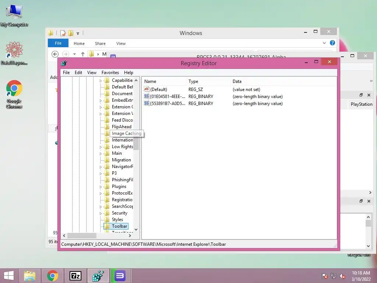Select the FlipAhead registry key
The image size is (377, 283).
121,127
